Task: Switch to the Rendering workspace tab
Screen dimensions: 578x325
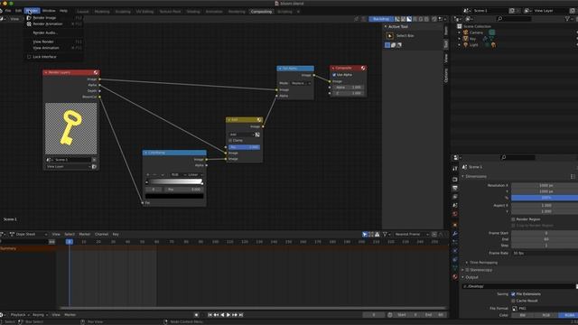Action: coord(237,12)
